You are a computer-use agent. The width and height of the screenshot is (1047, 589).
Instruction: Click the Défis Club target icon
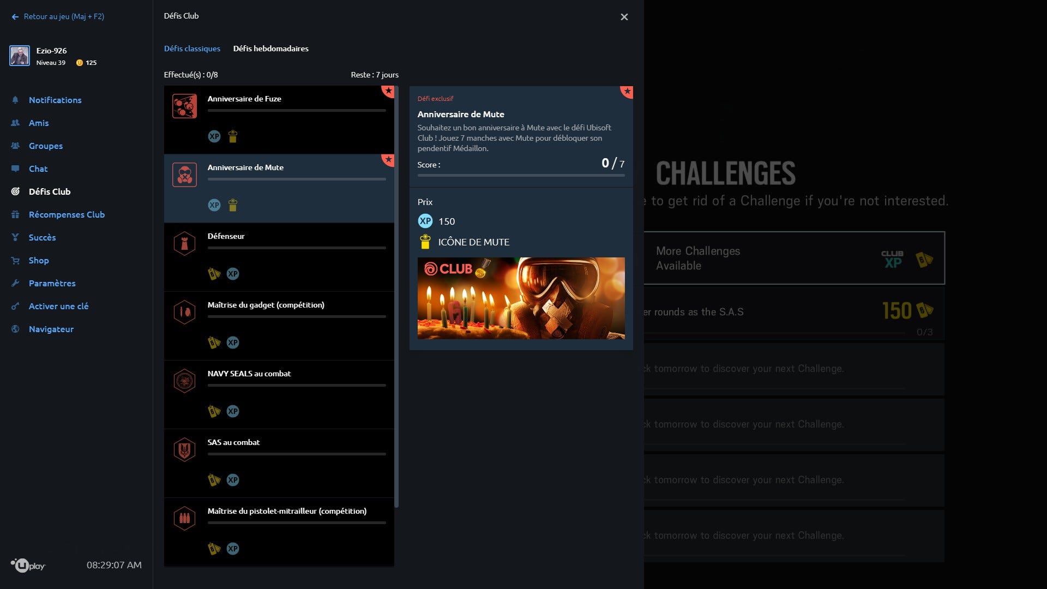coord(15,191)
